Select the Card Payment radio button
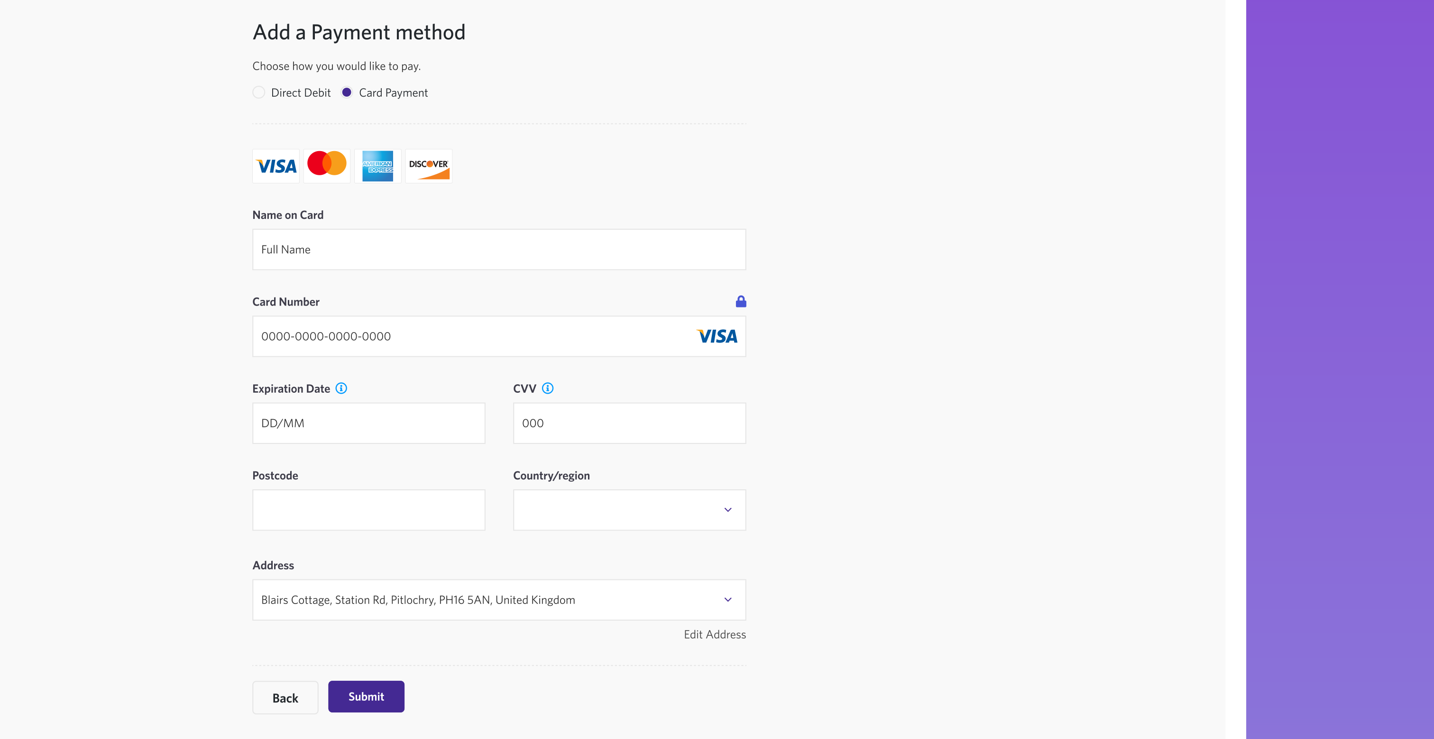Screen dimensions: 1434x739 coord(347,92)
